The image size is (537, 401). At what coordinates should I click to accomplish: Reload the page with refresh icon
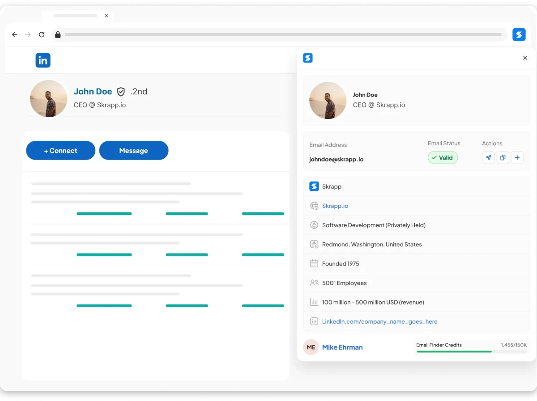(42, 34)
